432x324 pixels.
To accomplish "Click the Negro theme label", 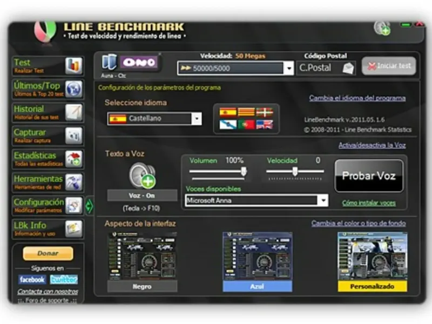I will [x=142, y=287].
